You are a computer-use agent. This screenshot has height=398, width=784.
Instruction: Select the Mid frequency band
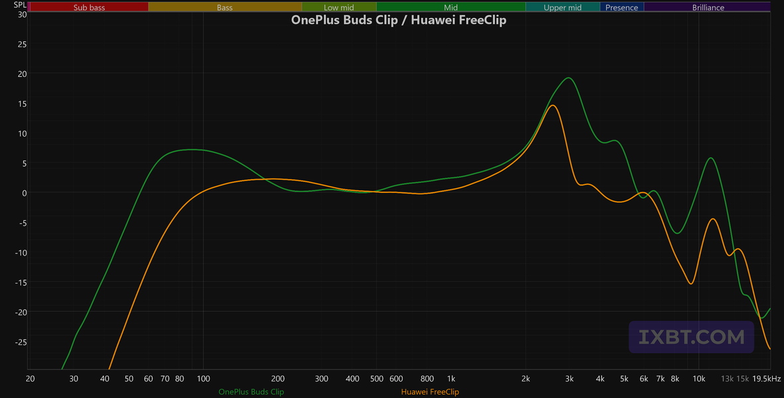pos(450,7)
